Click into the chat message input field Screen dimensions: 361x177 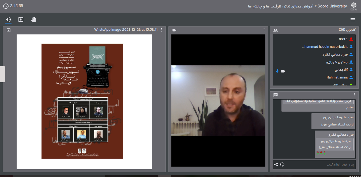pos(320,164)
